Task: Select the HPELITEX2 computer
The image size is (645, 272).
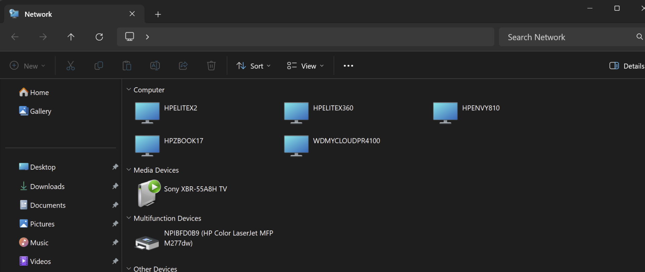Action: pos(166,113)
